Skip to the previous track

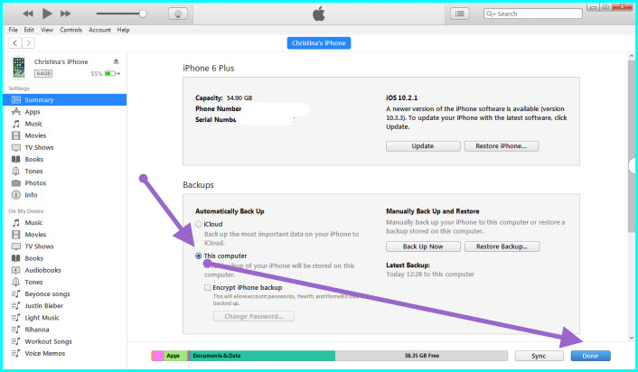point(27,14)
